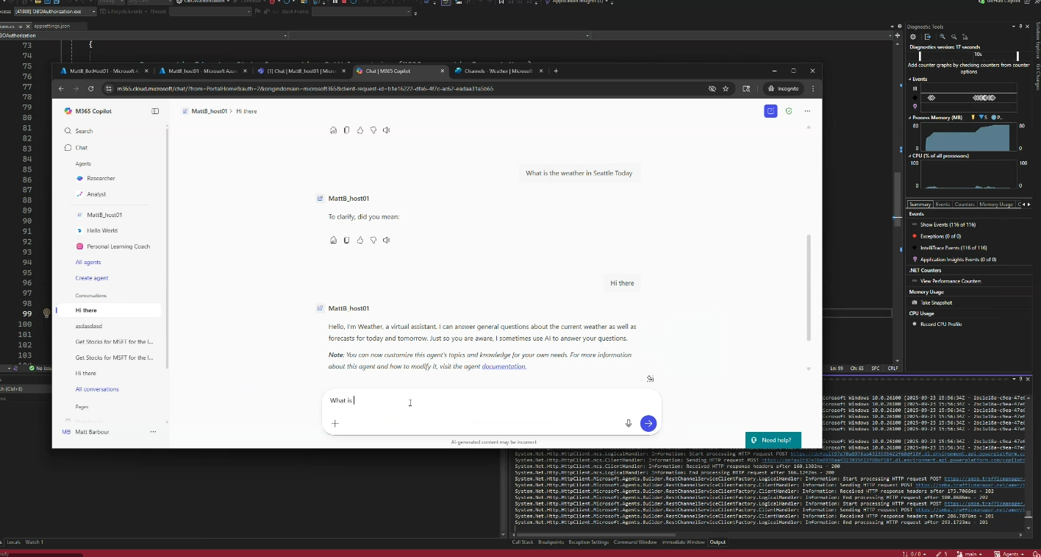This screenshot has height=557, width=1041.
Task: Open the Diagnostic Tools window options dropdown arrow
Action: pyautogui.click(x=1015, y=26)
